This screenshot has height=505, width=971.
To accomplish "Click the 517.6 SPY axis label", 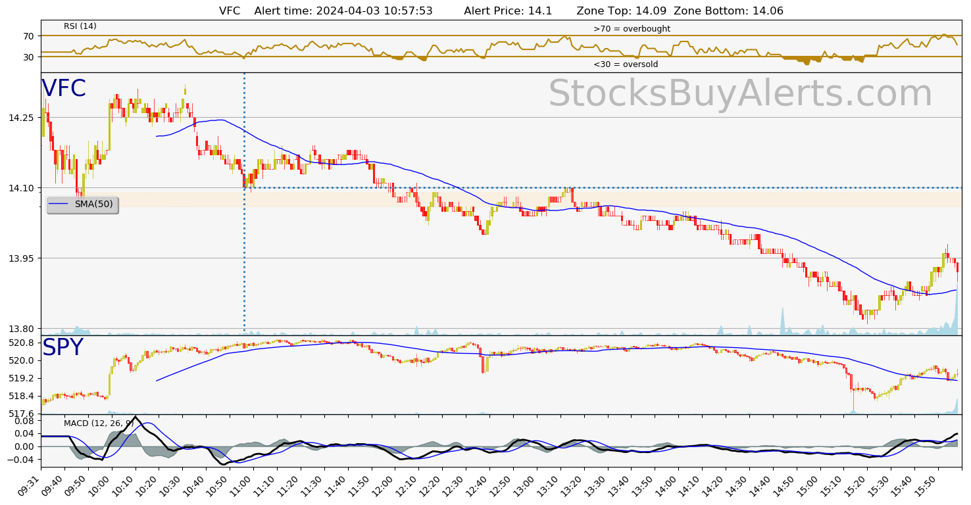I will coord(20,414).
